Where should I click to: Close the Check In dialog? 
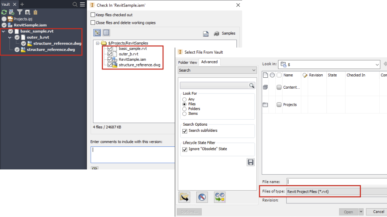click(238, 5)
